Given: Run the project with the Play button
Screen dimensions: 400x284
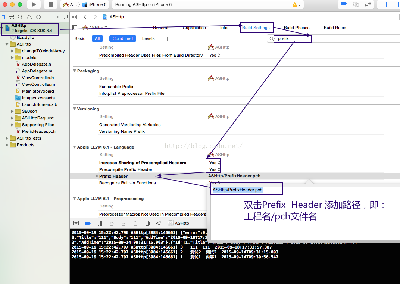Looking at the screenshot, I should coord(34,4).
